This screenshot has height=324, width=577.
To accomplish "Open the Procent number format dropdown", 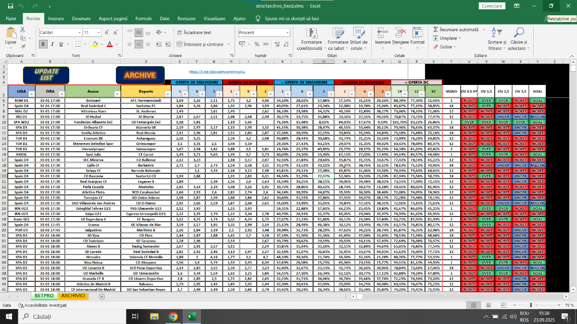I will pos(288,33).
